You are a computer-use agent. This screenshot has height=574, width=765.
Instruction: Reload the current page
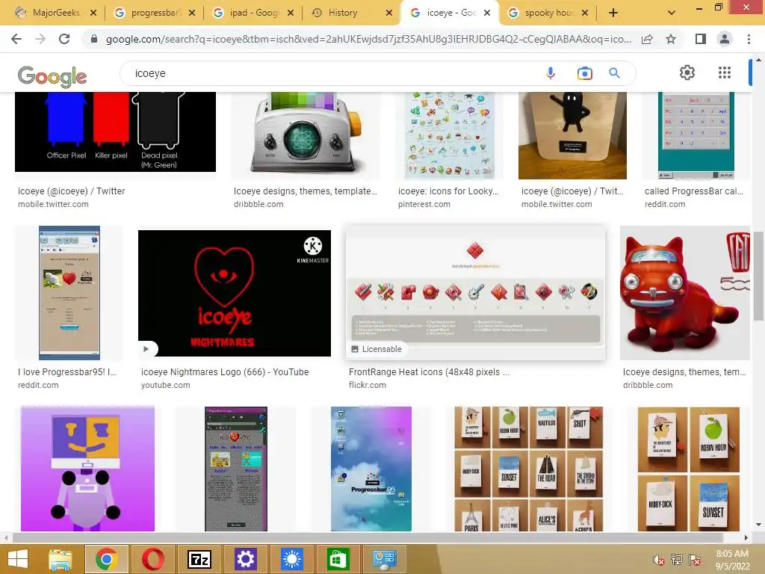coord(64,39)
